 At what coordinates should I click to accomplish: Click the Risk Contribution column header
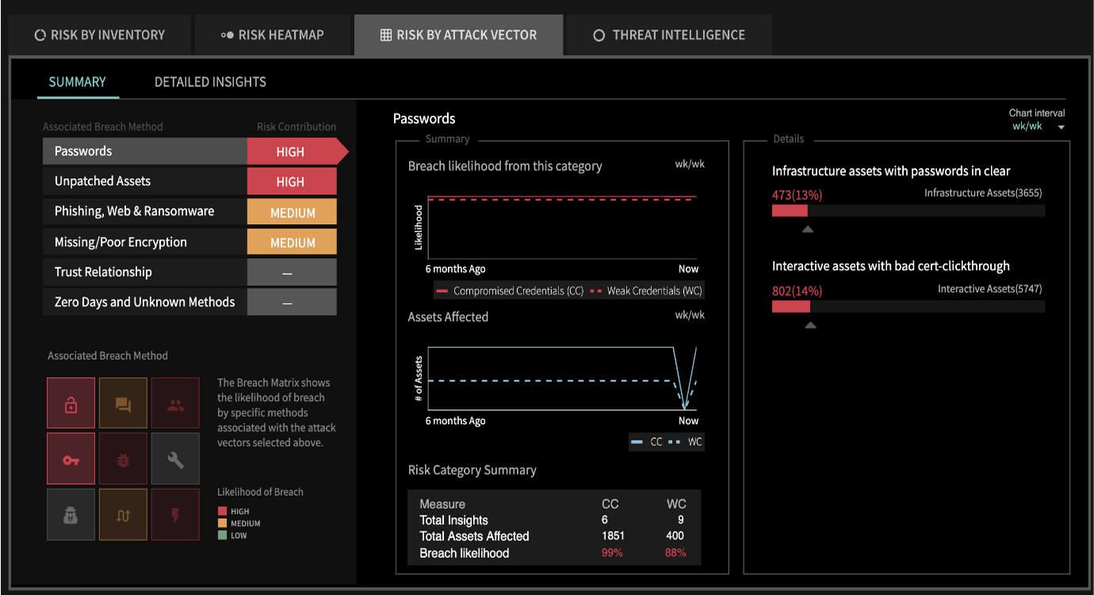[296, 127]
